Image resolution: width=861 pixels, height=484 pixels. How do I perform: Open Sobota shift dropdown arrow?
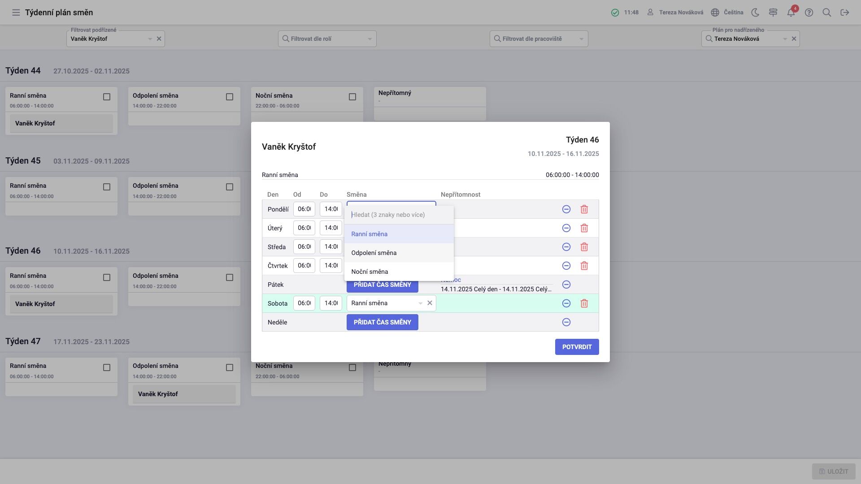pyautogui.click(x=420, y=303)
